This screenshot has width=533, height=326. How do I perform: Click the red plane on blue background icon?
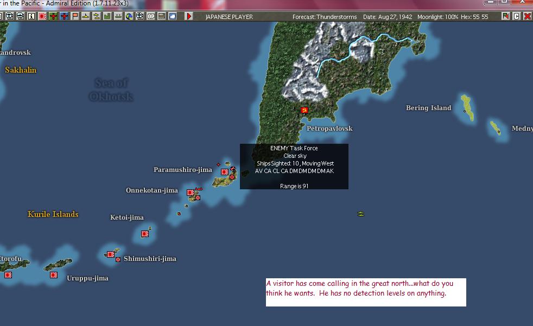[x=64, y=16]
